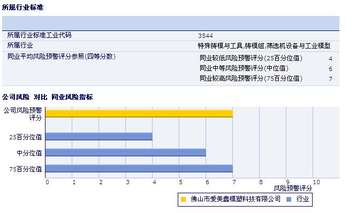Select the 25百分位值 blue bar
Image resolution: width=356 pixels, height=213 pixels.
(x=99, y=137)
